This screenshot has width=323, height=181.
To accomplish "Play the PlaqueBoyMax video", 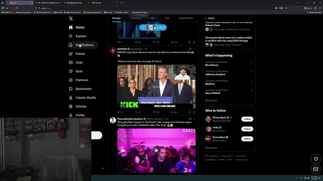I will click(x=156, y=151).
